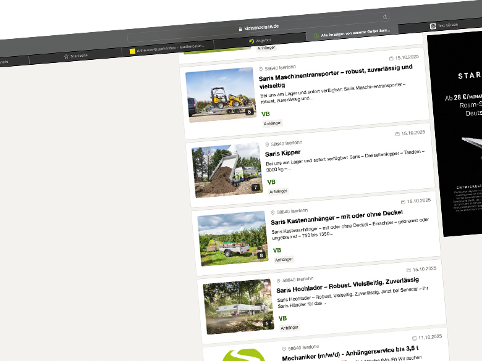Click the reload icon in the address bar
Screen dimensions: 482x361
click(x=386, y=17)
